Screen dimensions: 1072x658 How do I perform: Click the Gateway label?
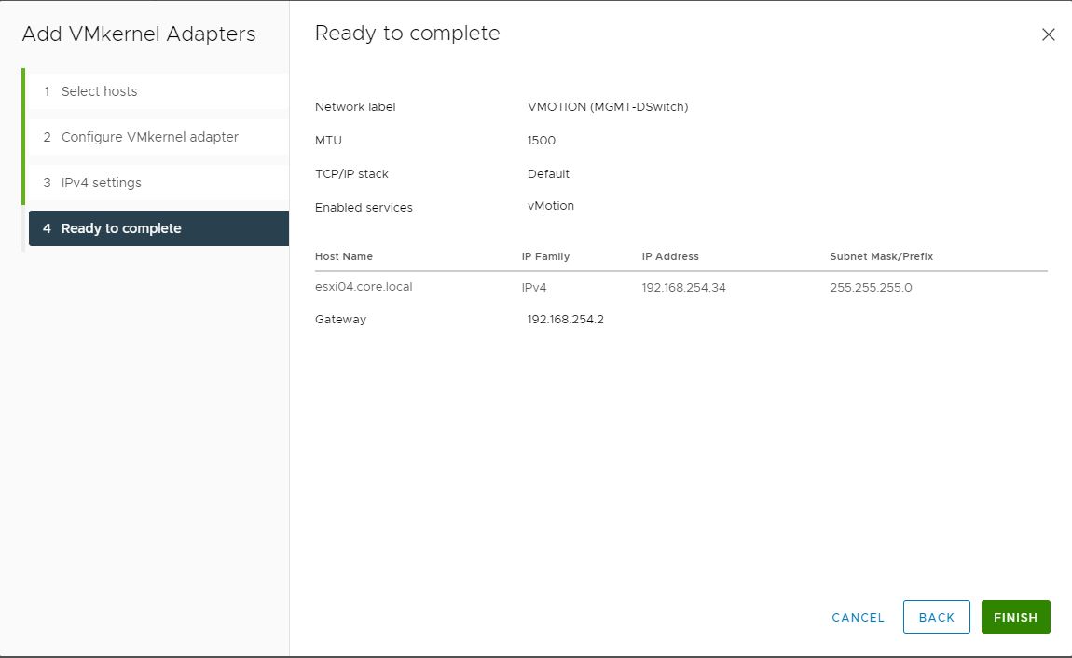point(340,319)
